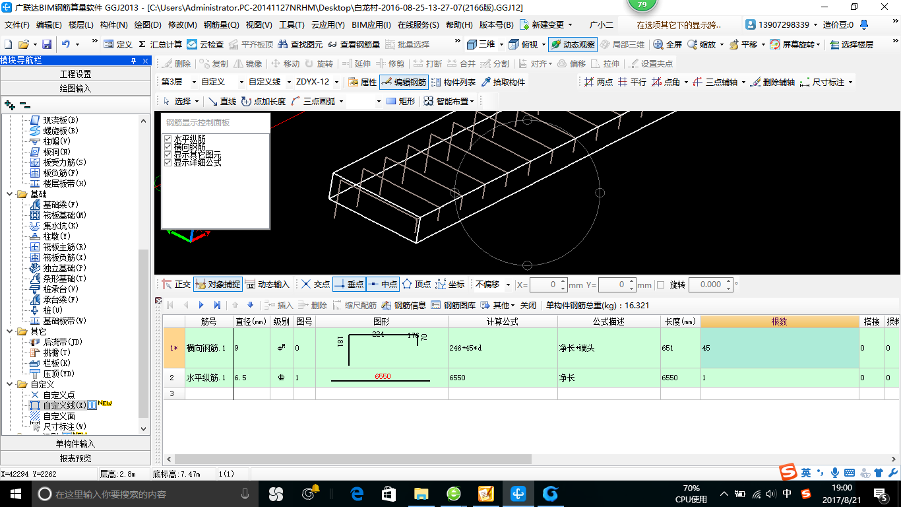Collapse the 其它 tree node

click(x=10, y=331)
